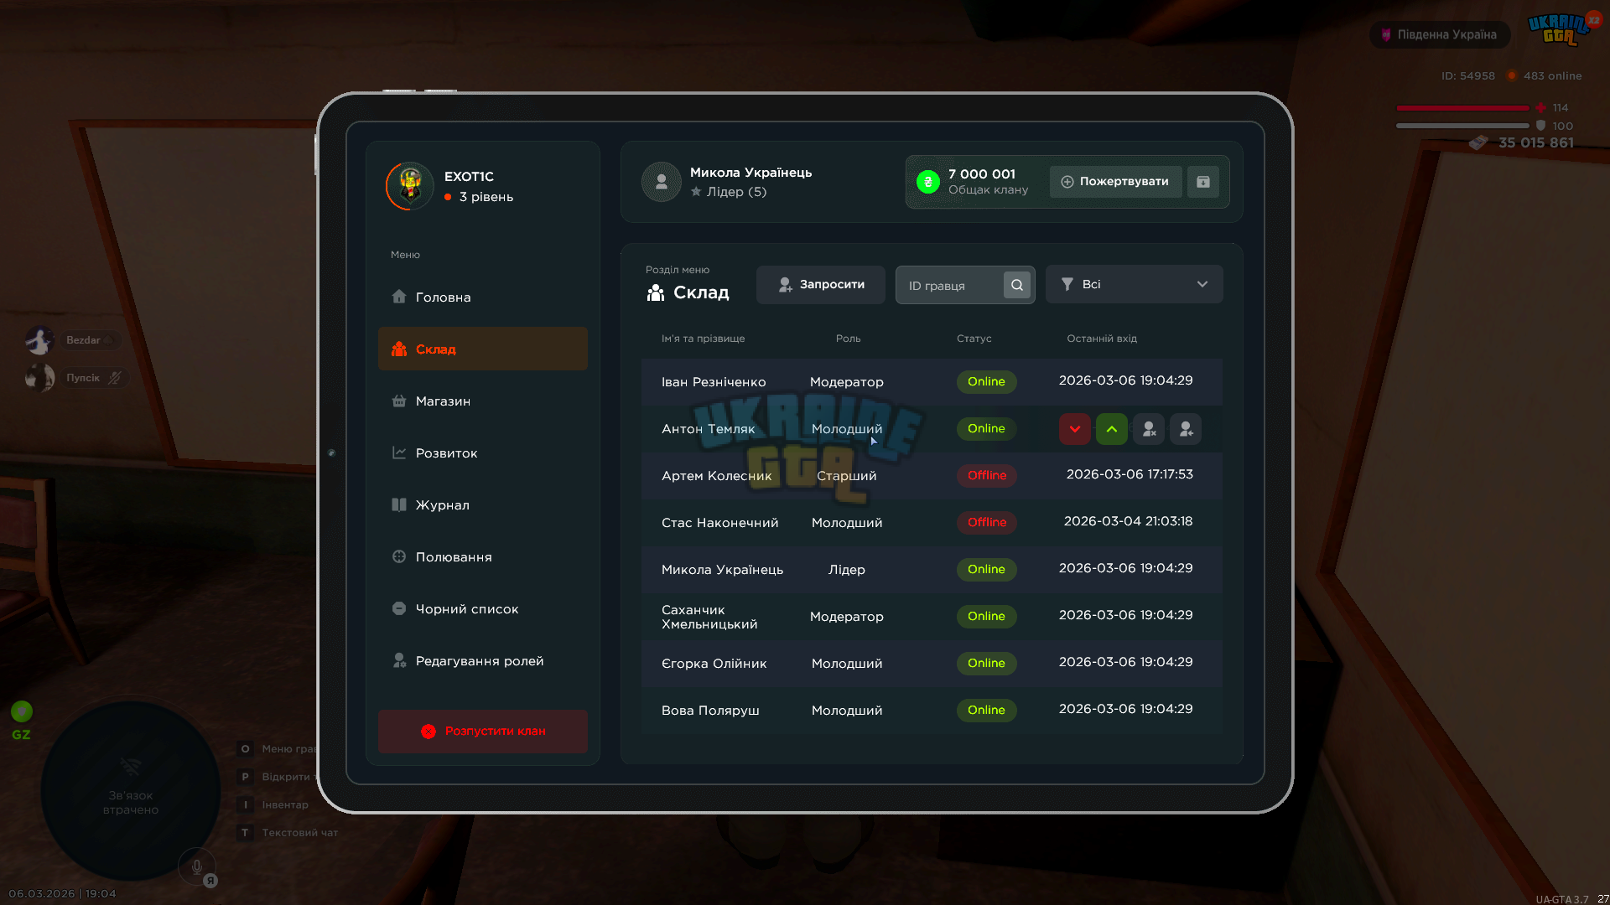Click the grey armor bar in the HUD
The height and width of the screenshot is (905, 1610).
coord(1462,126)
